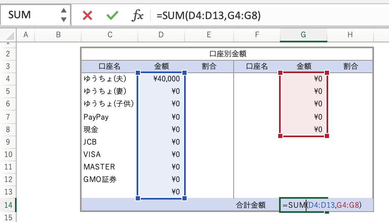Click the 合計金額 label cell

256,205
